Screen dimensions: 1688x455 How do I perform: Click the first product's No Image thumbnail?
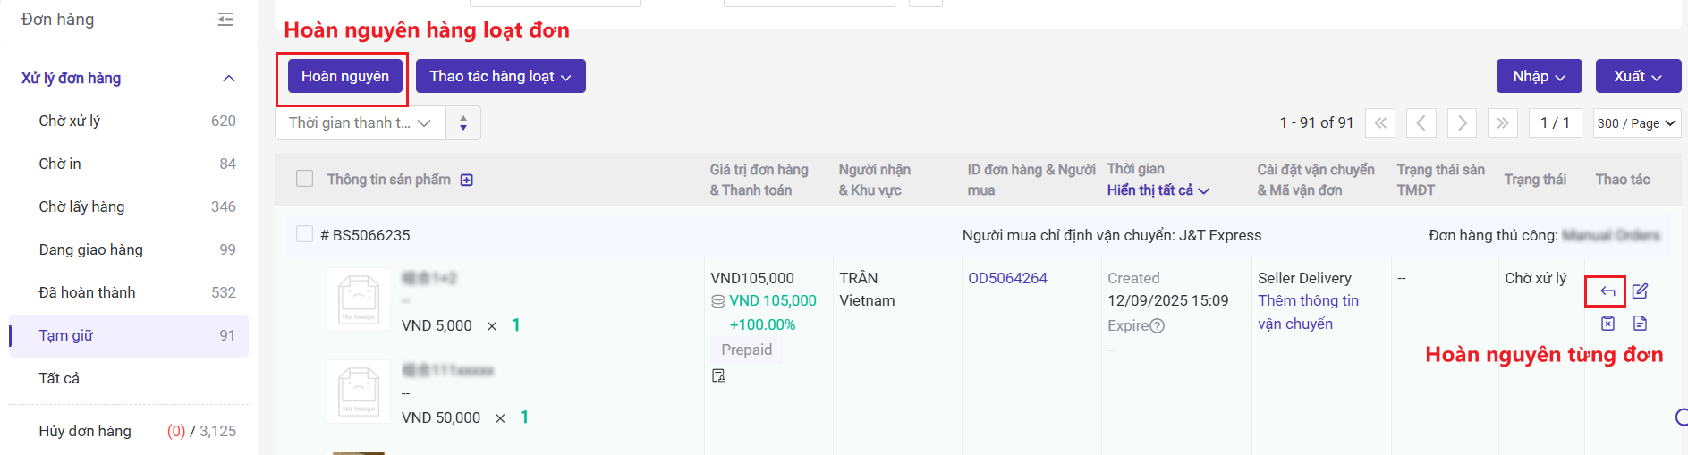tap(359, 299)
